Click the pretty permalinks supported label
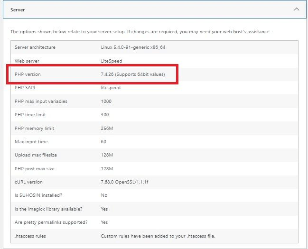 [x=51, y=222]
